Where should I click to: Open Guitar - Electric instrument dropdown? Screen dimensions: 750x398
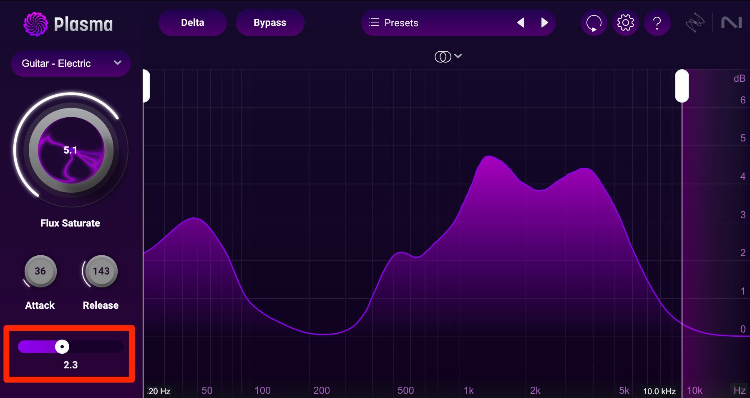pyautogui.click(x=71, y=63)
